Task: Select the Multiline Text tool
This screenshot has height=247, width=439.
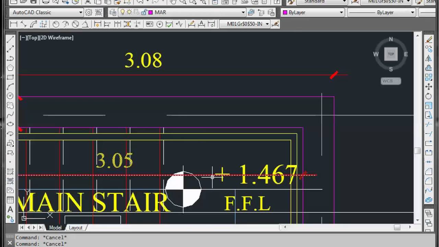Action: 10,209
